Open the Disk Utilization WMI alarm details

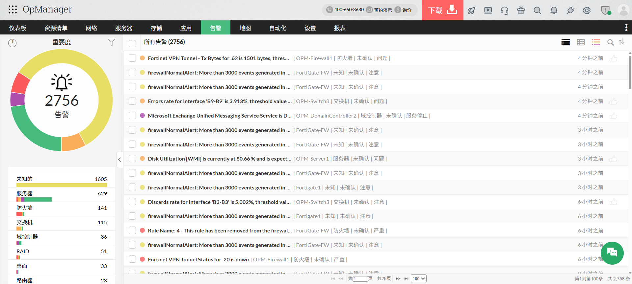pyautogui.click(x=220, y=159)
